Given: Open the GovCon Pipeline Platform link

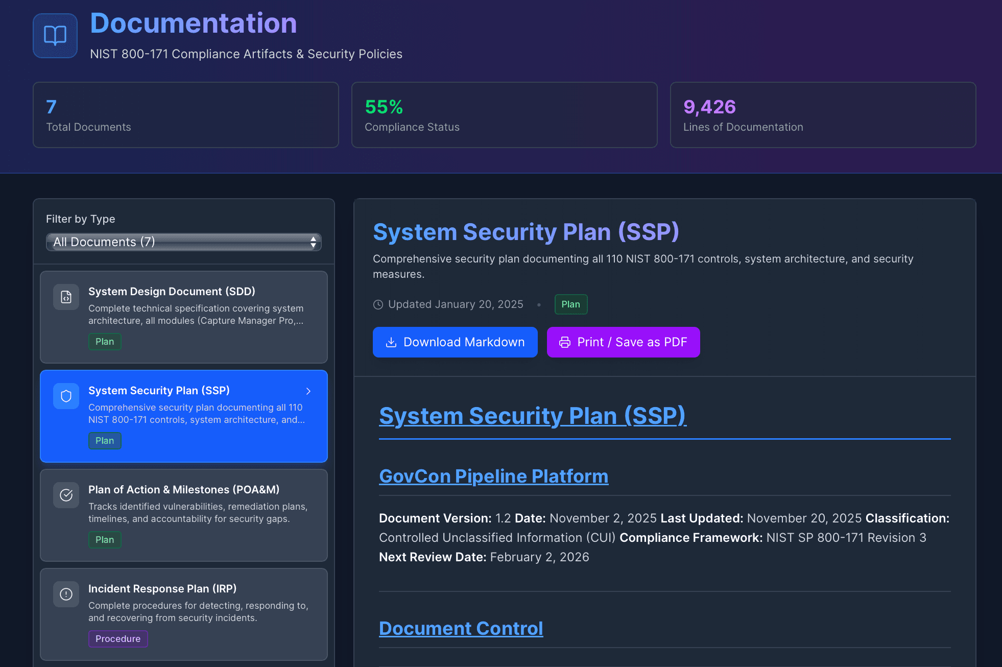Looking at the screenshot, I should [x=493, y=475].
